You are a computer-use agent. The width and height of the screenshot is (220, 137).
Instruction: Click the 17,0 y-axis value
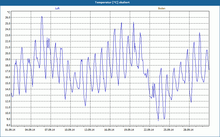point(8,71)
